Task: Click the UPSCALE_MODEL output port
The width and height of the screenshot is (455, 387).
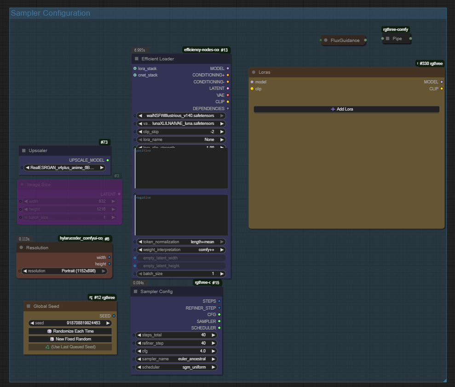Action: tap(108, 160)
